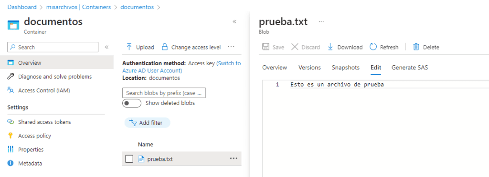Collapse the sidebar menu with double chevron
Image resolution: width=489 pixels, height=177 pixels.
pyautogui.click(x=106, y=47)
